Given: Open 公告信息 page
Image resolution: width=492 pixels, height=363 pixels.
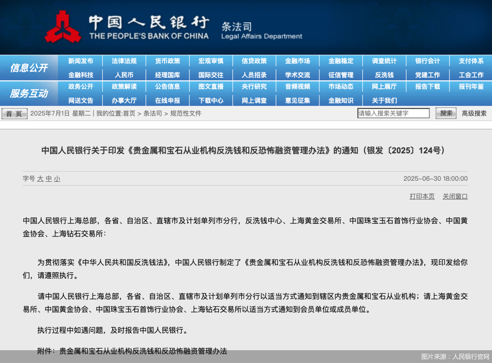Looking at the screenshot, I should [168, 86].
